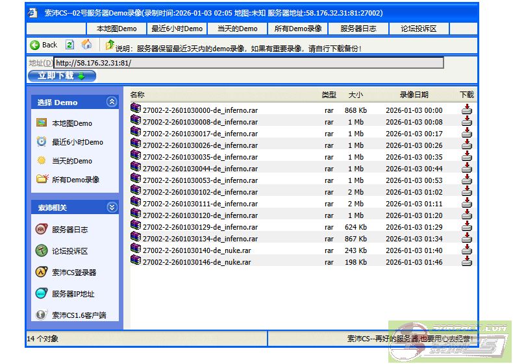Image resolution: width=513 pixels, height=364 pixels.
Task: Click the 索沛CS登录器 sidebar icon
Action: tap(41, 273)
